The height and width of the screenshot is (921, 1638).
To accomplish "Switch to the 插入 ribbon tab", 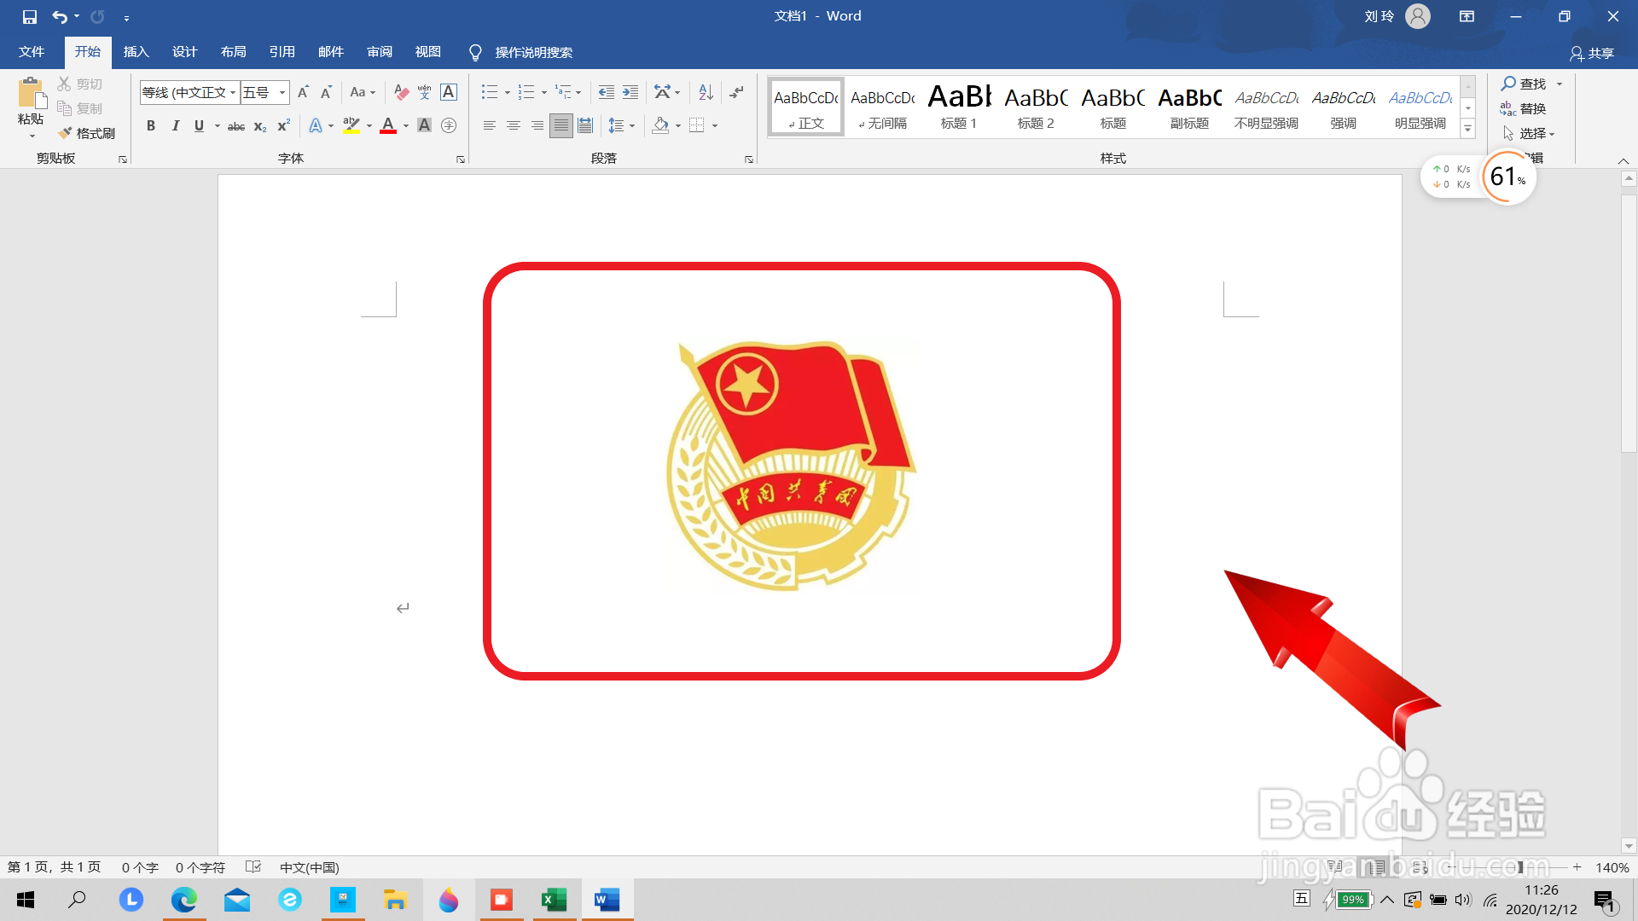I will 136,52.
